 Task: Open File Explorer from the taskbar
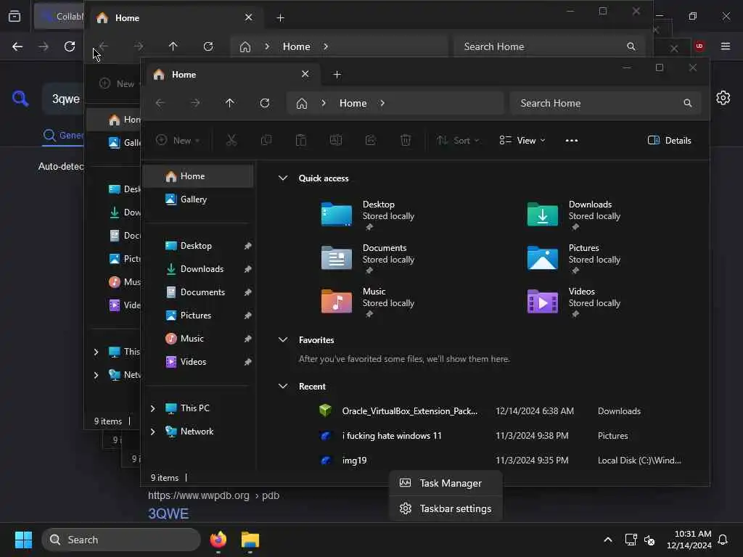click(250, 540)
